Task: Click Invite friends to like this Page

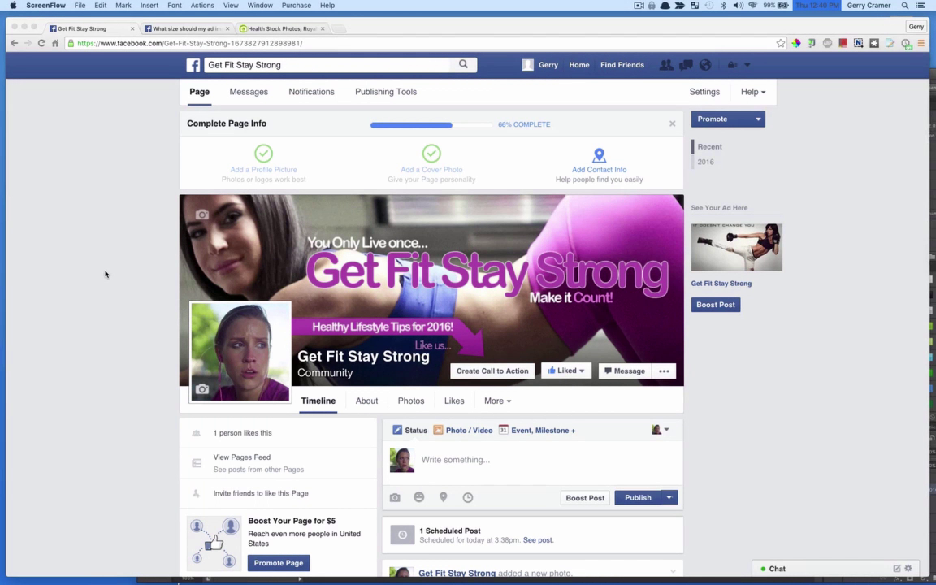Action: (261, 494)
